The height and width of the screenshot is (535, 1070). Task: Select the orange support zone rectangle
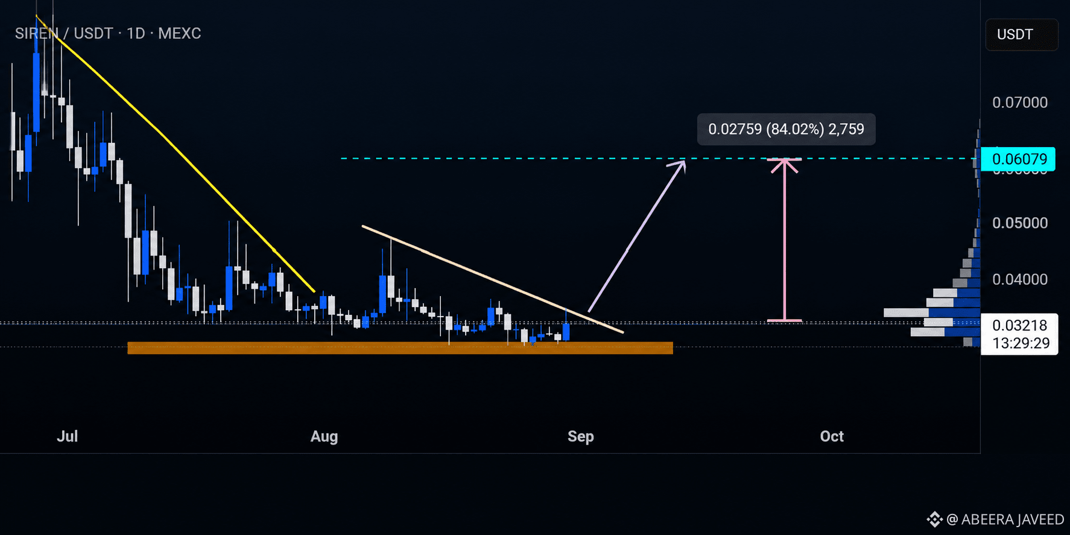(400, 348)
